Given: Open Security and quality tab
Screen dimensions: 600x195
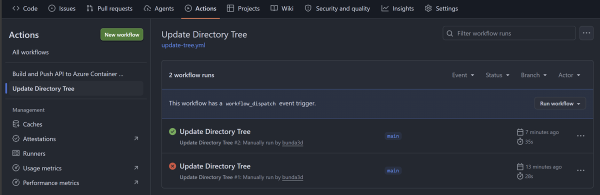Looking at the screenshot, I should click(x=337, y=8).
